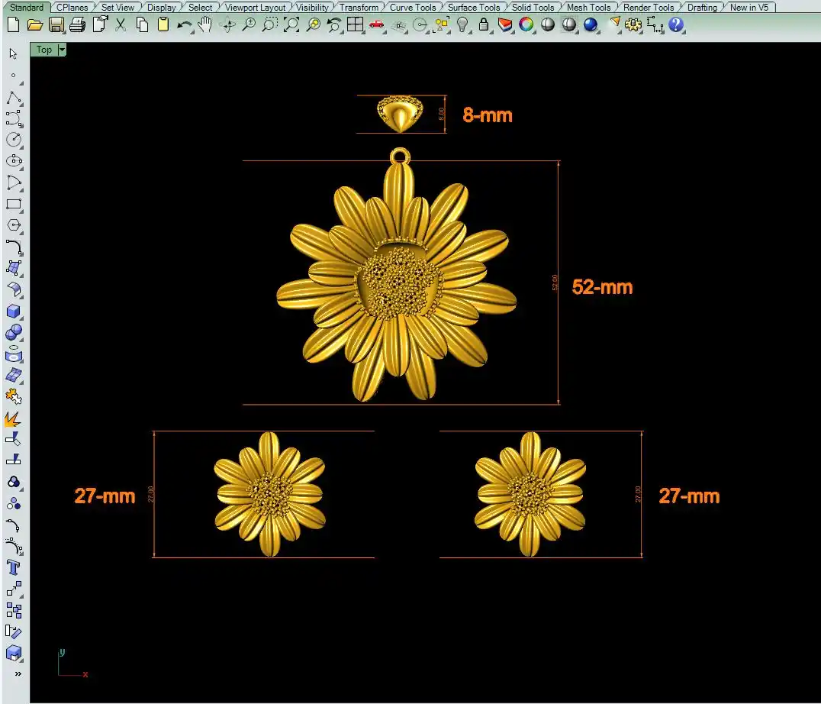
Task: Open the Text tool
Action: (13, 567)
